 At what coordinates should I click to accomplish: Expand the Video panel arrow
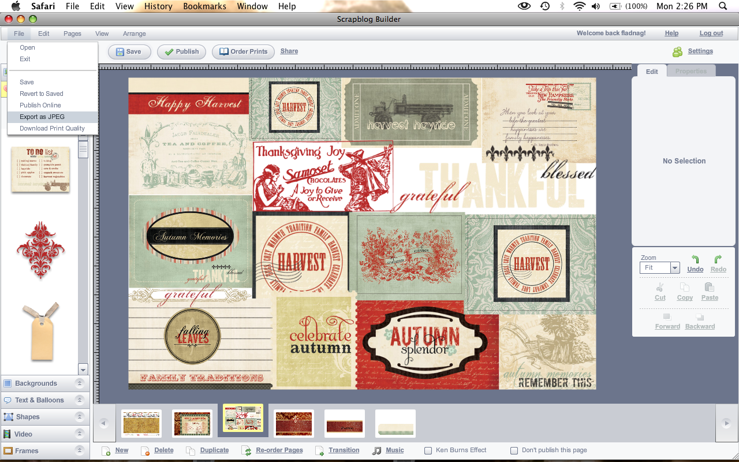pos(80,434)
